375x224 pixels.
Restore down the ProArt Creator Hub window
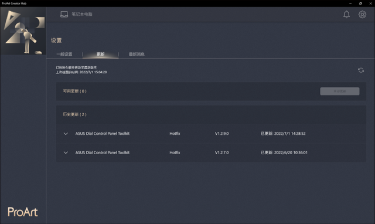pyautogui.click(x=360, y=4)
